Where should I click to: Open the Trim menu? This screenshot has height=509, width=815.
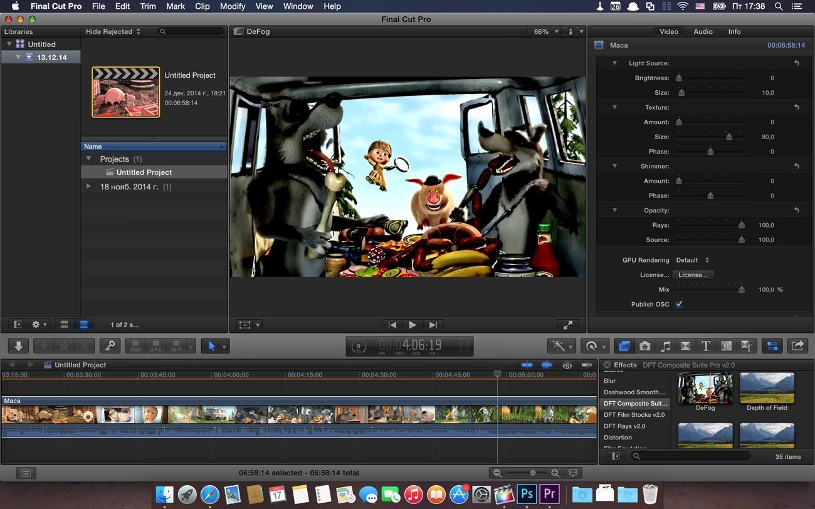(x=148, y=6)
